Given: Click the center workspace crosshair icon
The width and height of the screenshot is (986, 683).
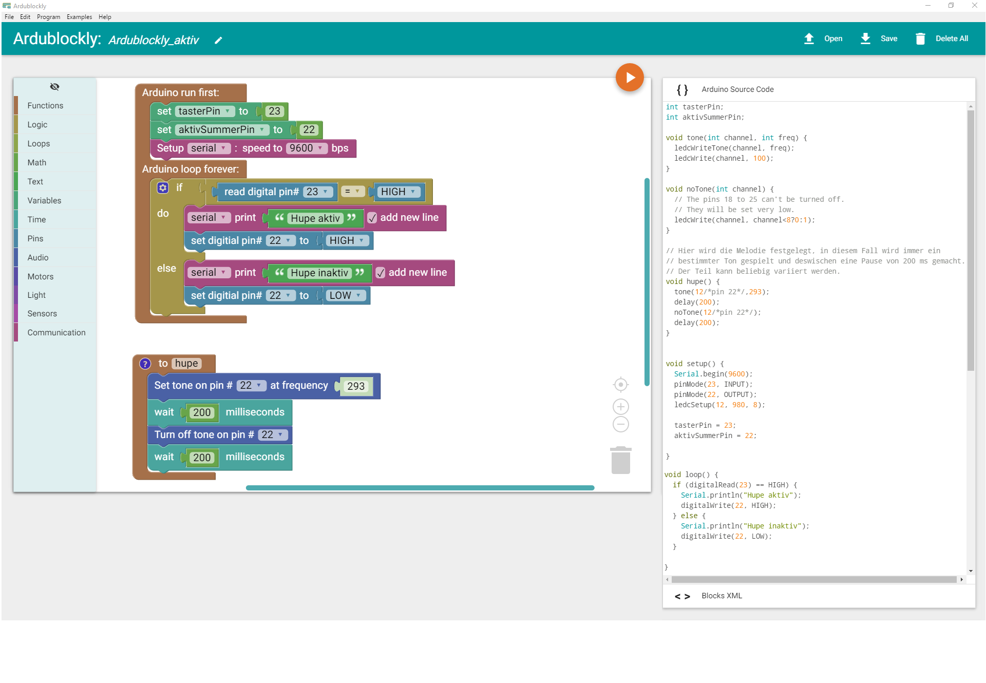Looking at the screenshot, I should [x=620, y=385].
